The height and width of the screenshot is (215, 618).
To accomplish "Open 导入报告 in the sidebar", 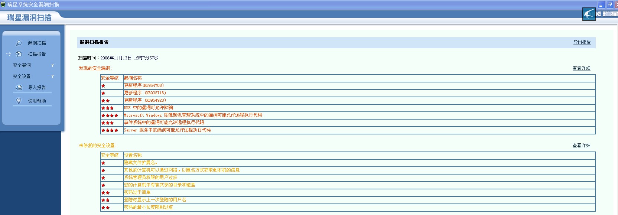I will [x=37, y=88].
